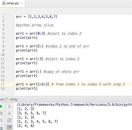Screen dimensions: 132x130
Task: Click the dump threads icon at bottom left
Action: (1, 128)
